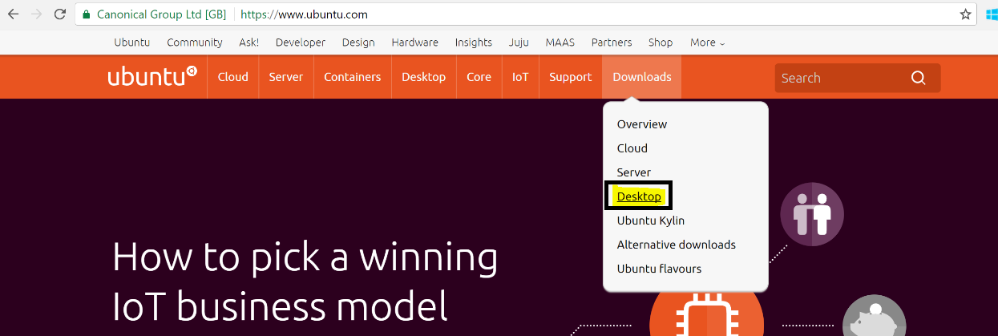Click the IoT business model headline
This screenshot has width=998, height=336.
coord(305,281)
